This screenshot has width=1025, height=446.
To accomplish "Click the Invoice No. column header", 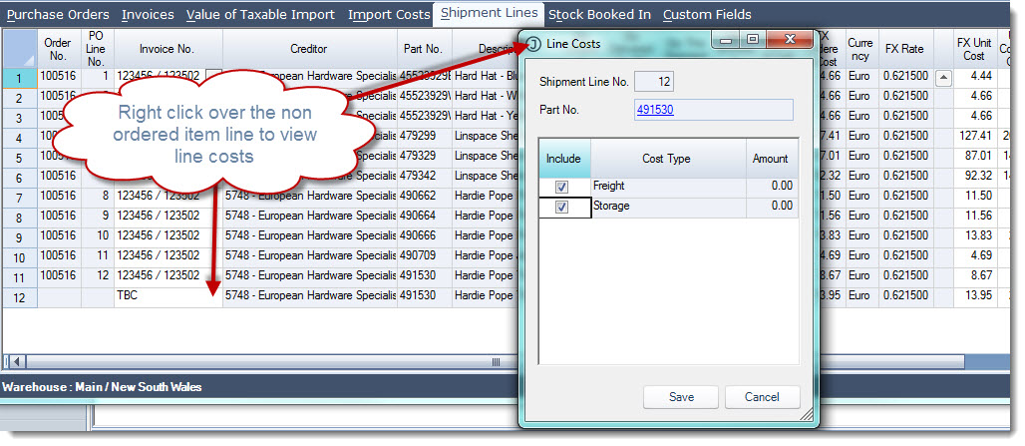I will (x=168, y=49).
